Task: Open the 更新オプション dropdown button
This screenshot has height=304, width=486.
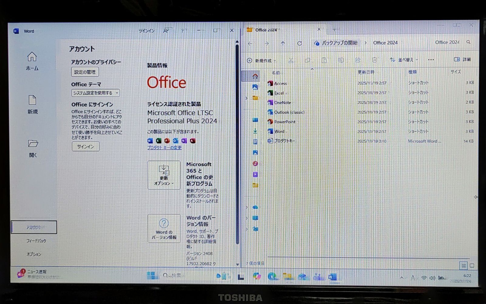Action: click(164, 175)
